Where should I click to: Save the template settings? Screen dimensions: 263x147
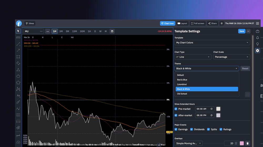(x=241, y=31)
